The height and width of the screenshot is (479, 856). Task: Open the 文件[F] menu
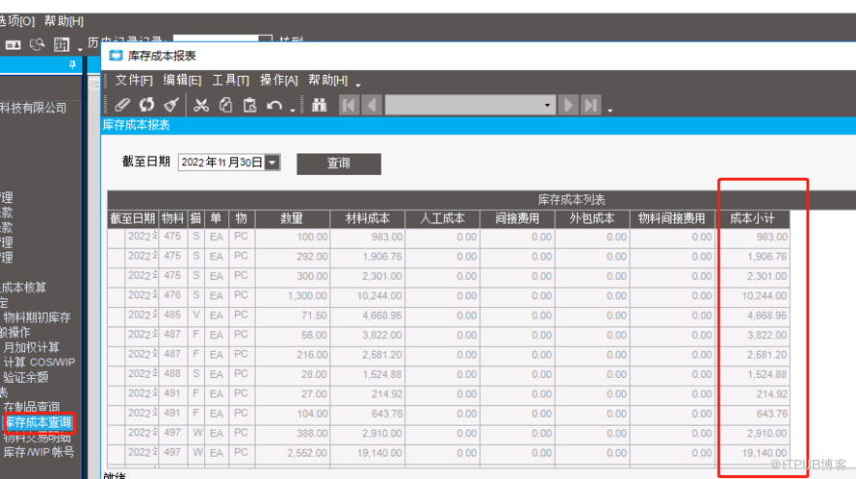coord(134,80)
